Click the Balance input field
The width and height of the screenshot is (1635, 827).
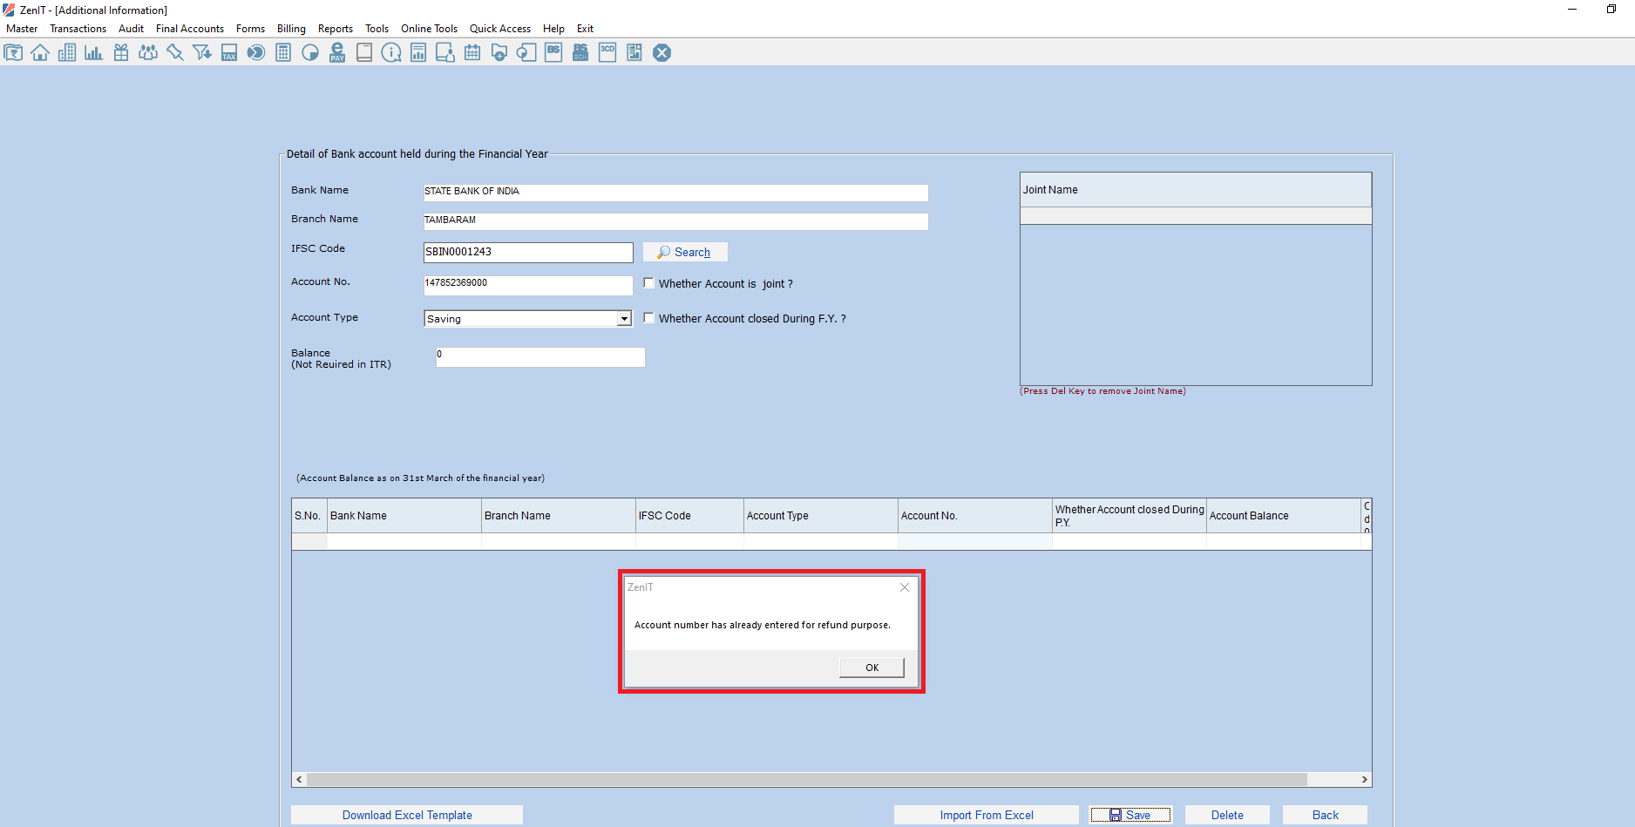click(x=540, y=356)
